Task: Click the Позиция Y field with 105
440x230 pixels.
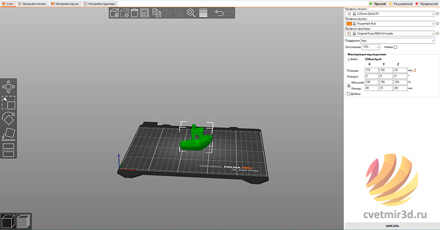Action: click(386, 70)
